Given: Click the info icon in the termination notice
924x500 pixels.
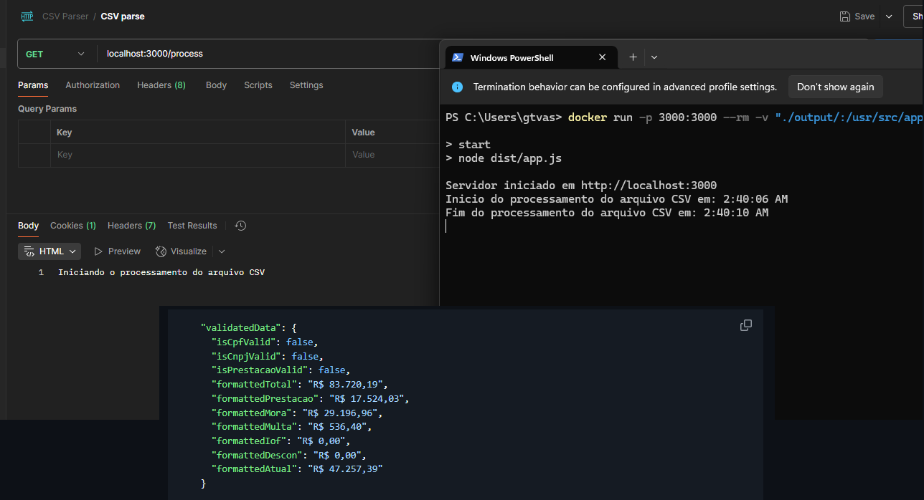Looking at the screenshot, I should (457, 87).
